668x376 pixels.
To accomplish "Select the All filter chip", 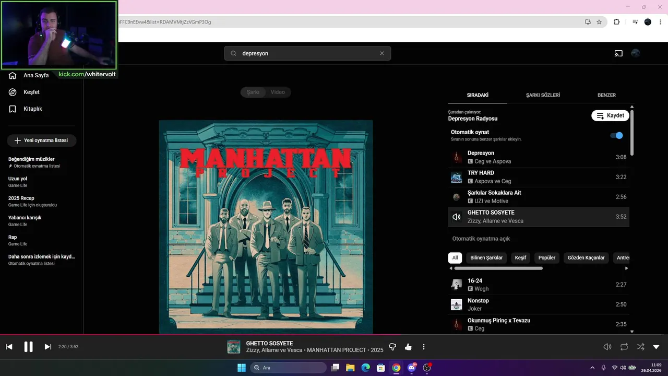I will (455, 257).
